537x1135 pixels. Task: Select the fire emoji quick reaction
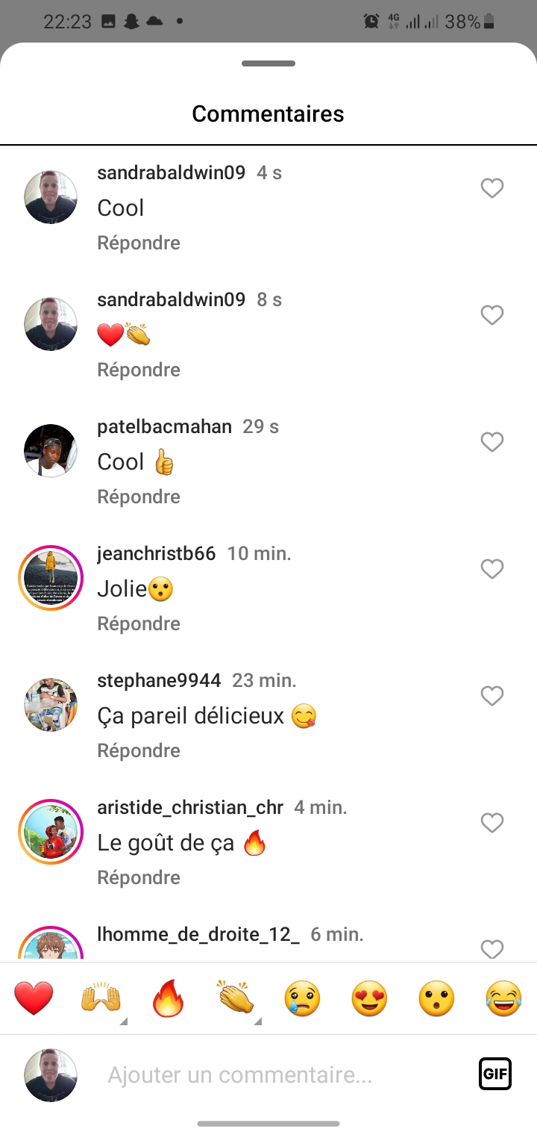[x=168, y=998]
